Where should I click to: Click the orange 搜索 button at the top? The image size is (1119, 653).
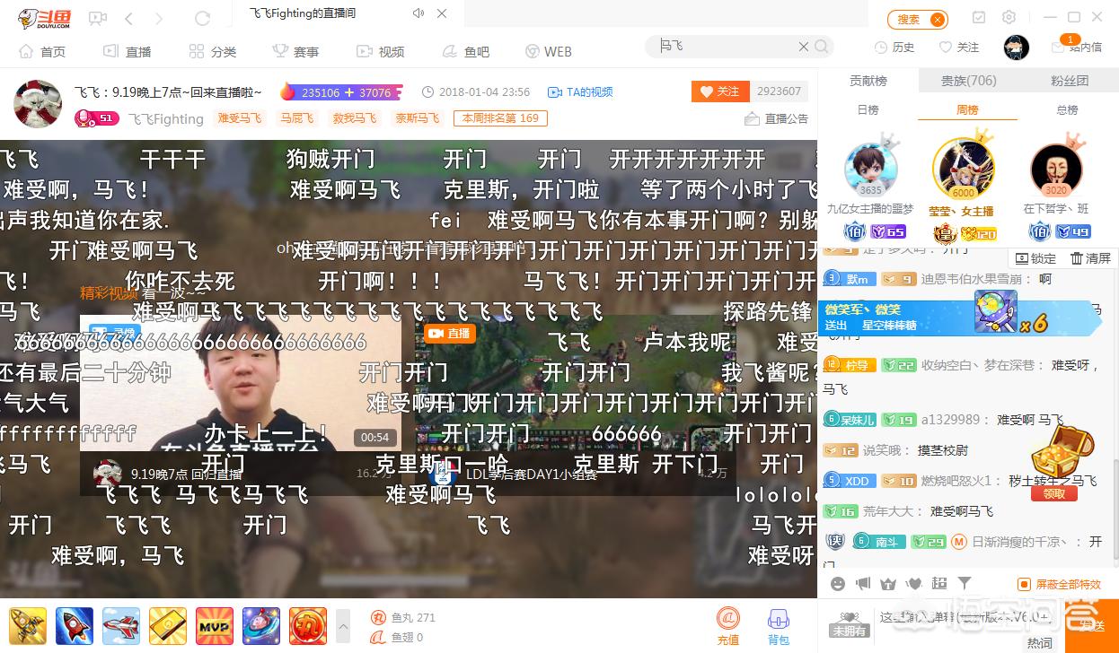[918, 19]
